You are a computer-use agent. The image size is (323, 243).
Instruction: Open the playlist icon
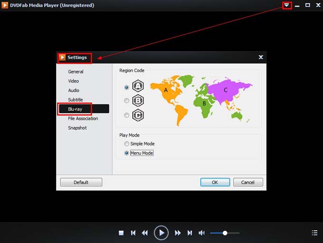click(314, 233)
